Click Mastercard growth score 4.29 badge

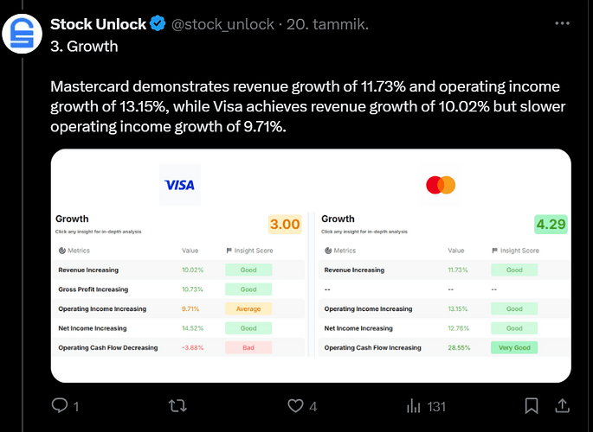551,224
